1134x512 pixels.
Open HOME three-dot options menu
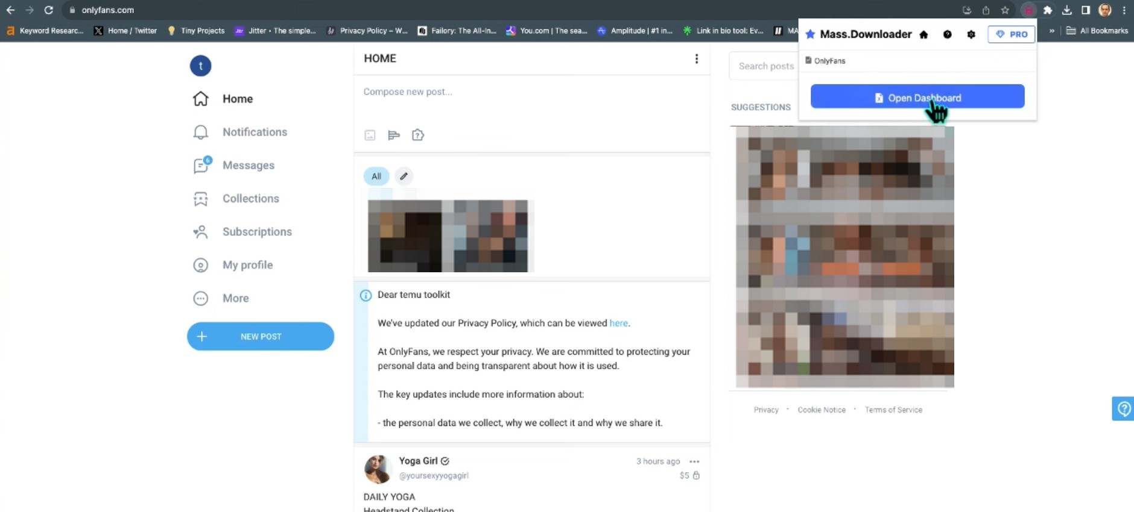(x=697, y=58)
